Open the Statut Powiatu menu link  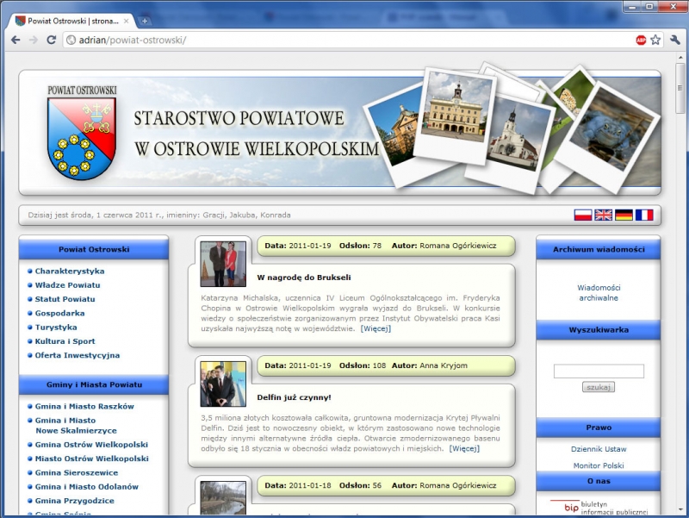pyautogui.click(x=65, y=299)
